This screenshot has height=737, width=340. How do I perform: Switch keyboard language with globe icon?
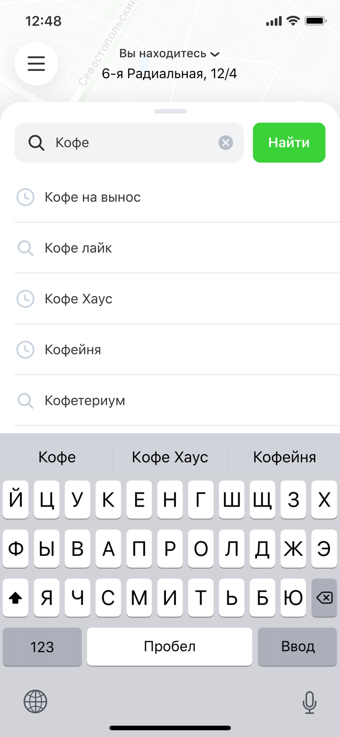coord(35,701)
